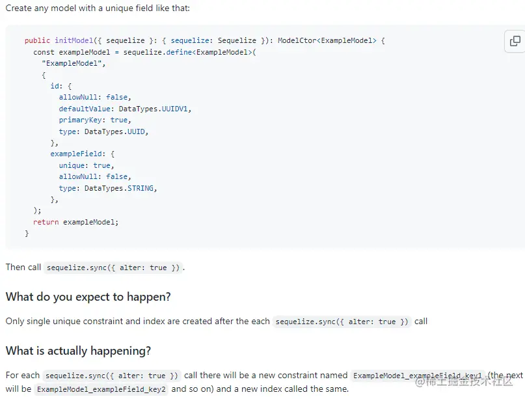Click the initModel function name in code

74,40
